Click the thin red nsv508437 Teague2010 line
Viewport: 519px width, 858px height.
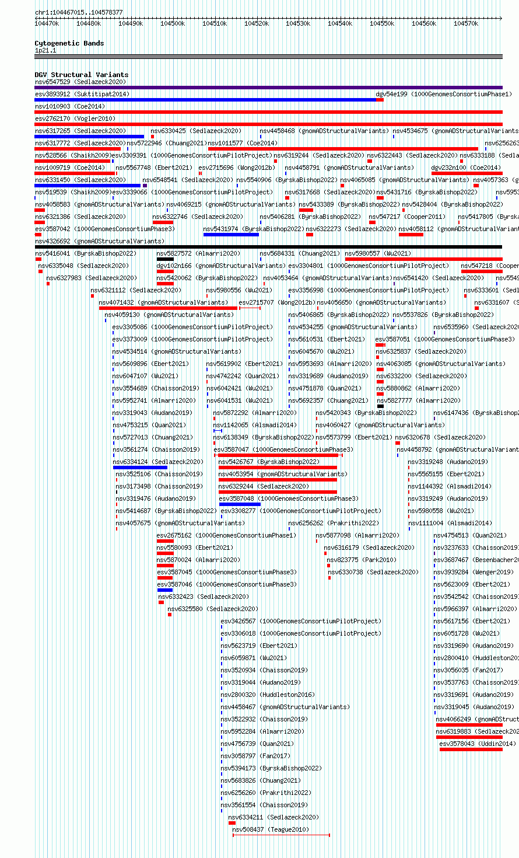[281, 835]
